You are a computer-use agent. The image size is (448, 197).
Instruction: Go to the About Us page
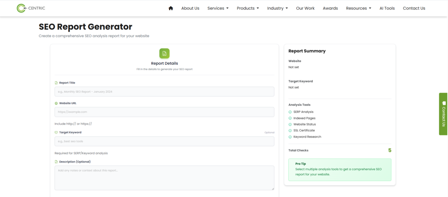click(x=190, y=8)
